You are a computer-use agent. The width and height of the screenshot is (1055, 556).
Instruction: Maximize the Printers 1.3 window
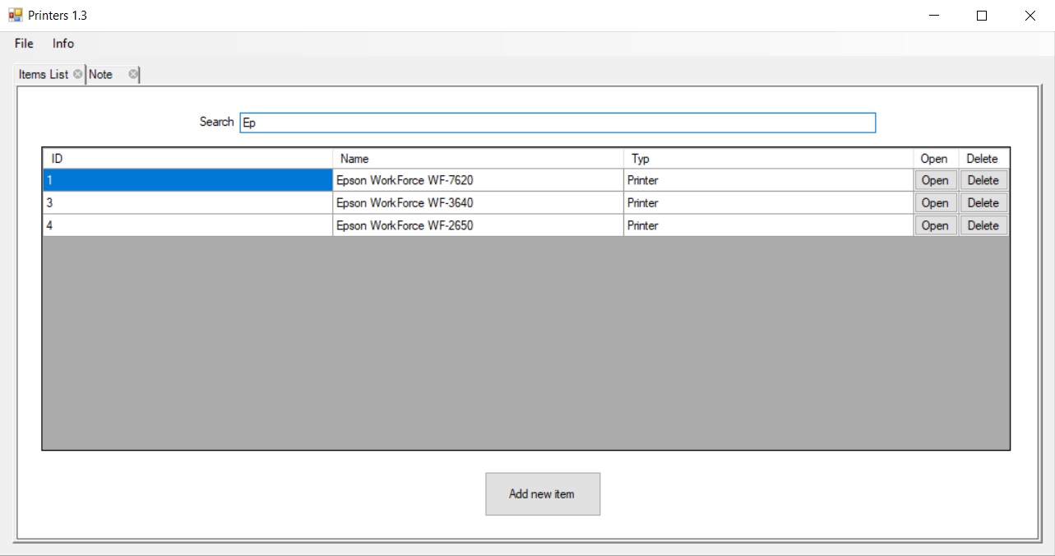982,15
